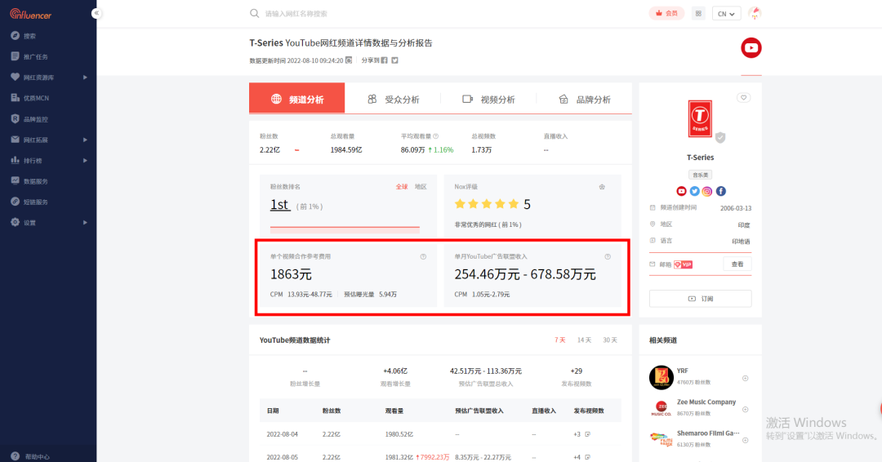Viewport: 882px width, 462px height.
Task: Click the influencer name search field
Action: (367, 14)
